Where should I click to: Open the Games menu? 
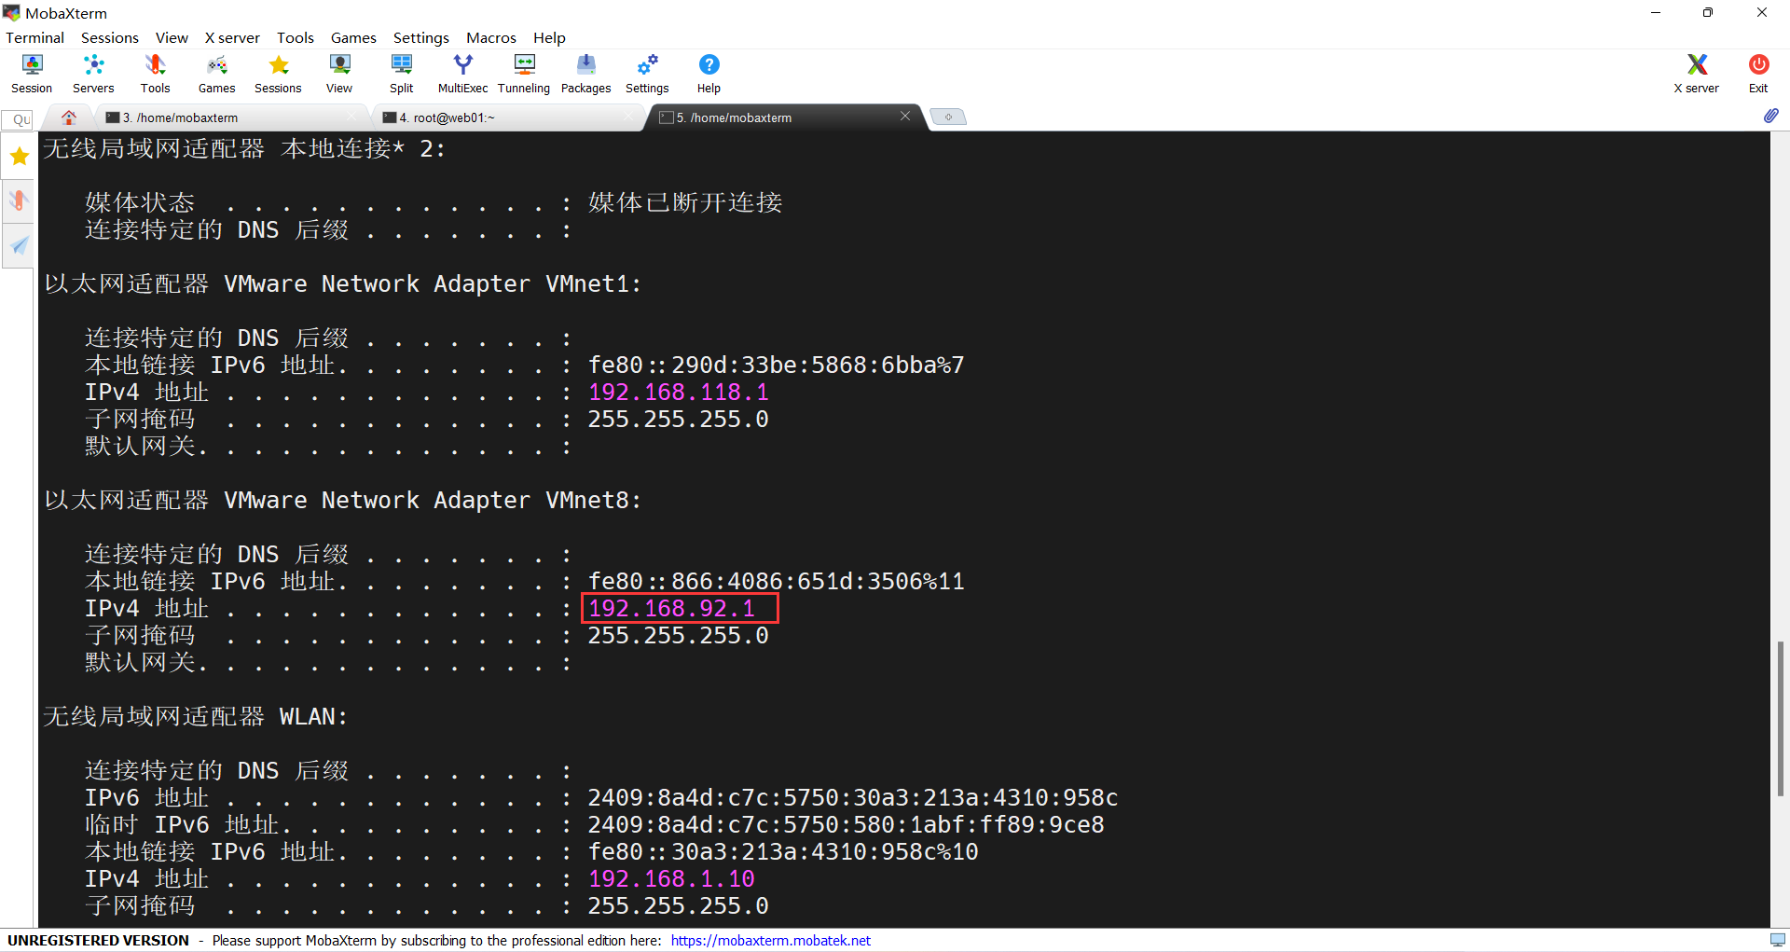click(x=353, y=37)
